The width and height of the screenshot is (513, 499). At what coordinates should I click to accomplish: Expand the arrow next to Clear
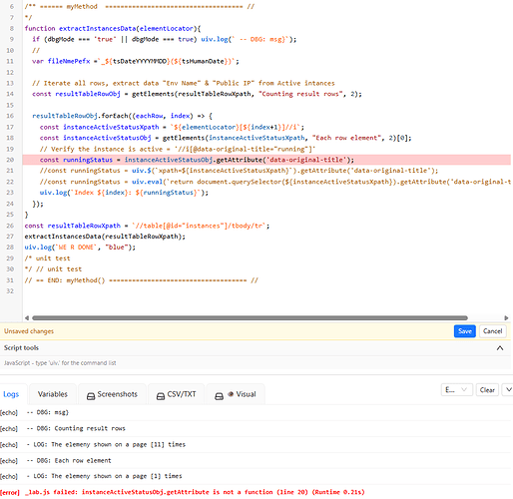pos(508,389)
